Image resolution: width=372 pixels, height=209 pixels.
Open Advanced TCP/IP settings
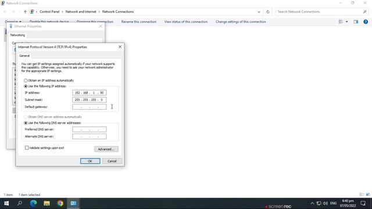click(106, 149)
